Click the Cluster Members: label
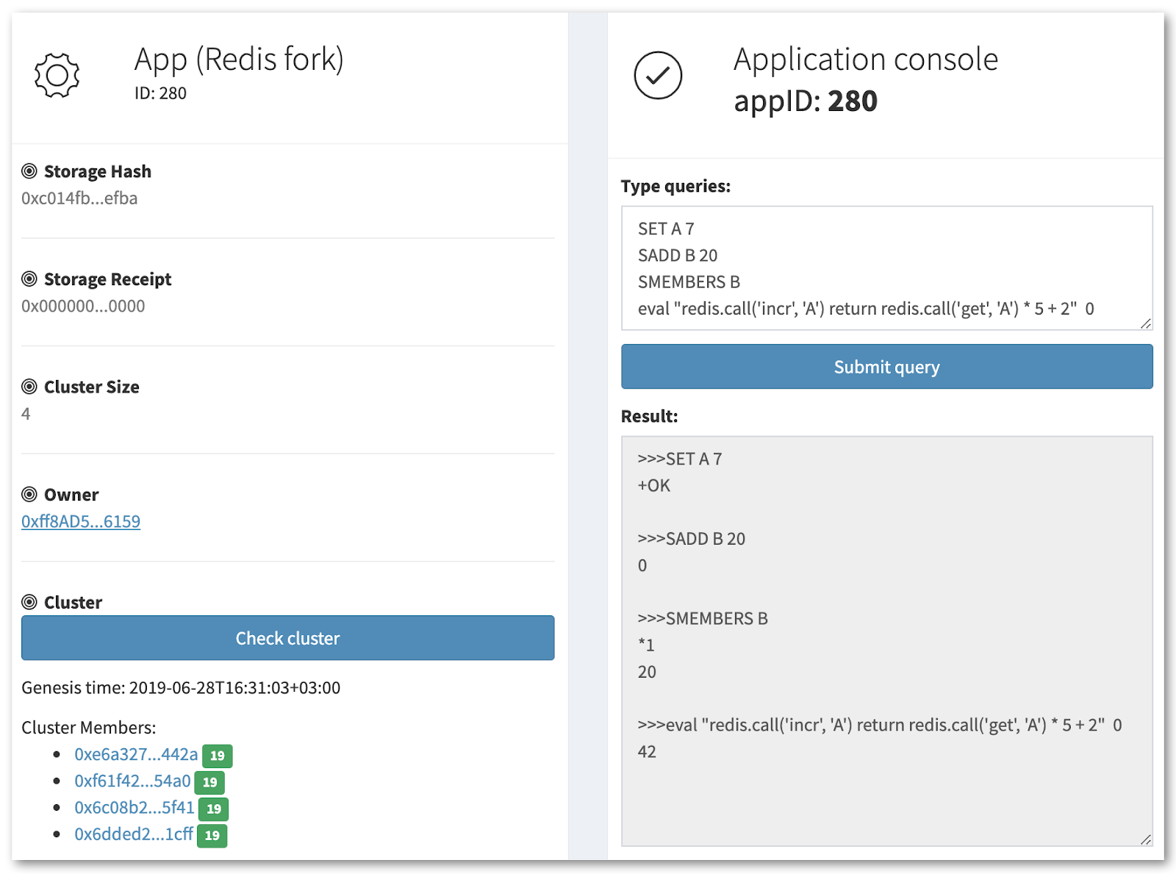This screenshot has height=874, width=1176. (x=89, y=727)
